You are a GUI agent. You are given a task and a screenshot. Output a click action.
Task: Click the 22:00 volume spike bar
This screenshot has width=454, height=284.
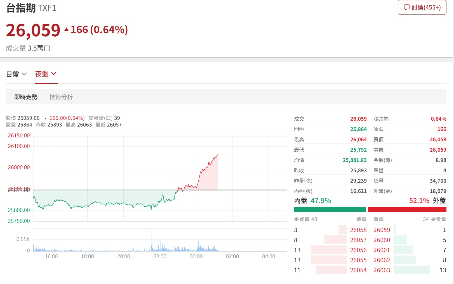tap(151, 240)
